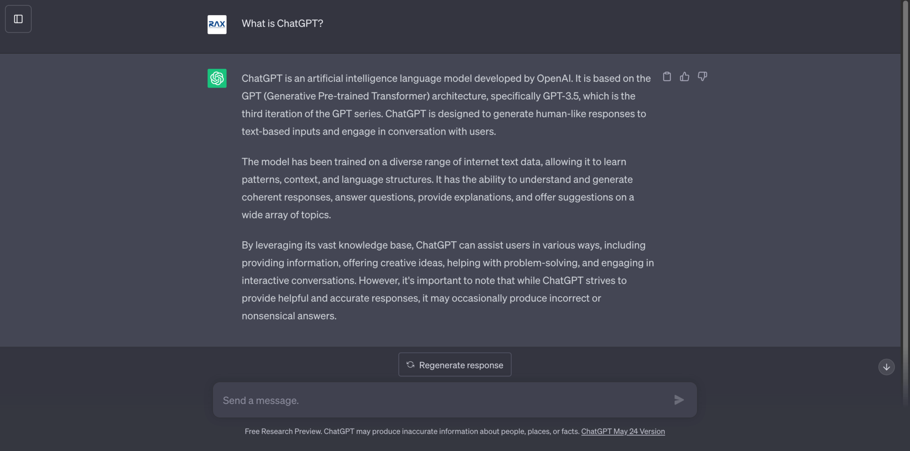Mark the response with thumbs down

[x=702, y=77]
